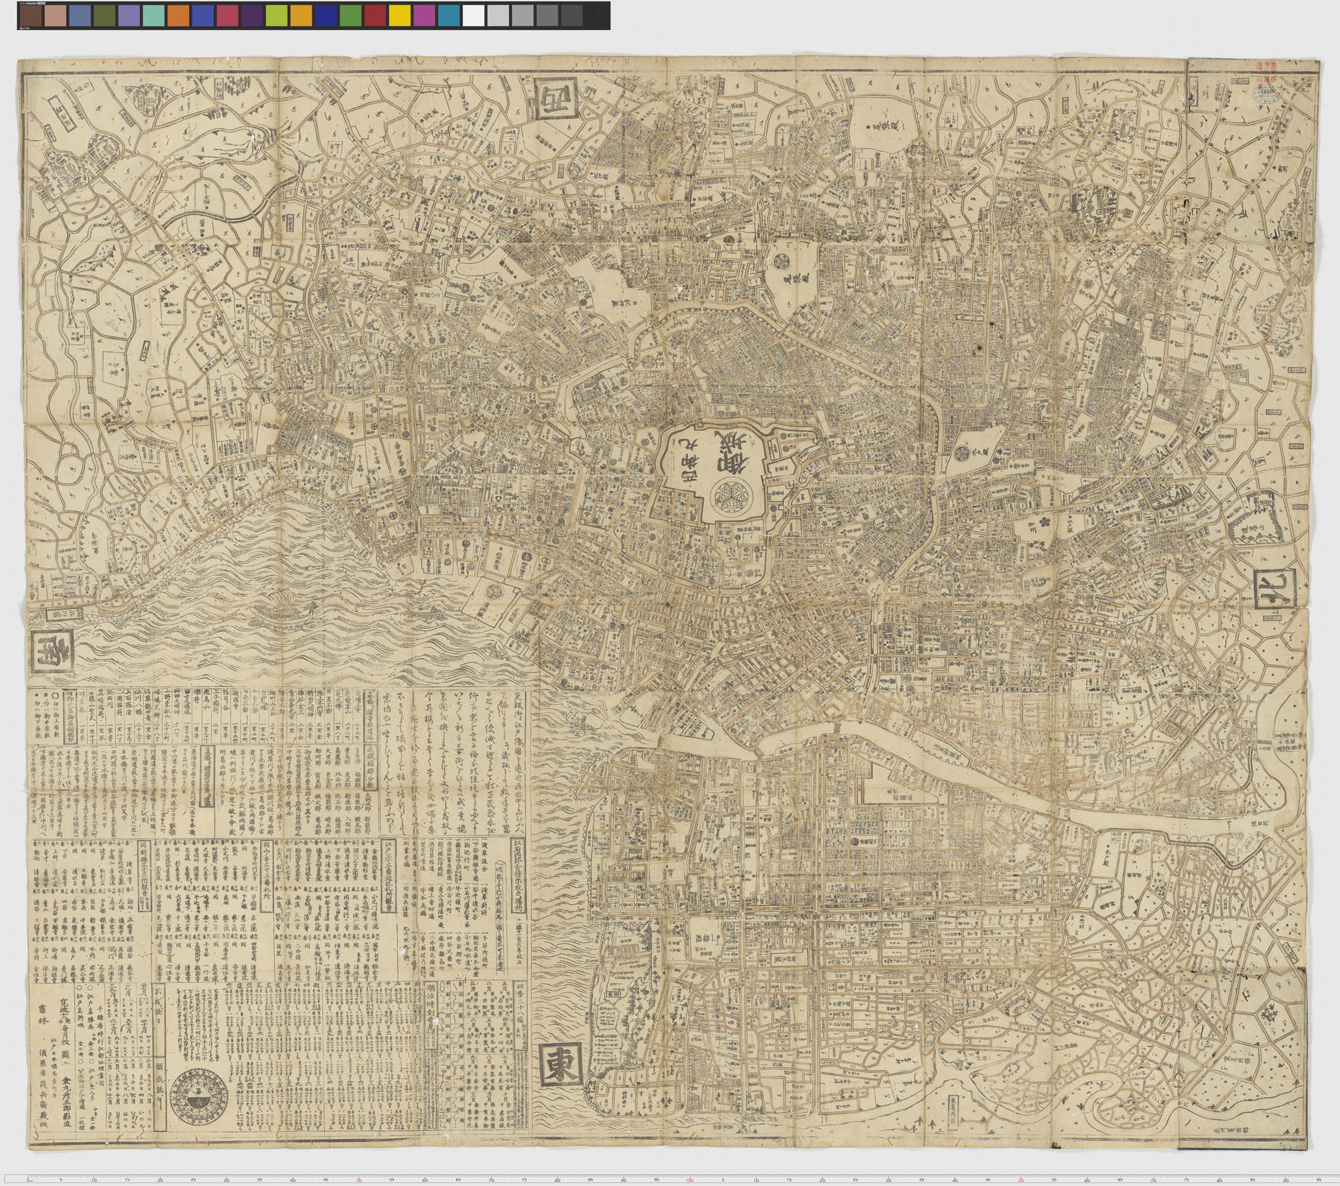Select the magenta color patch
1340x1186 pixels.
[425, 16]
